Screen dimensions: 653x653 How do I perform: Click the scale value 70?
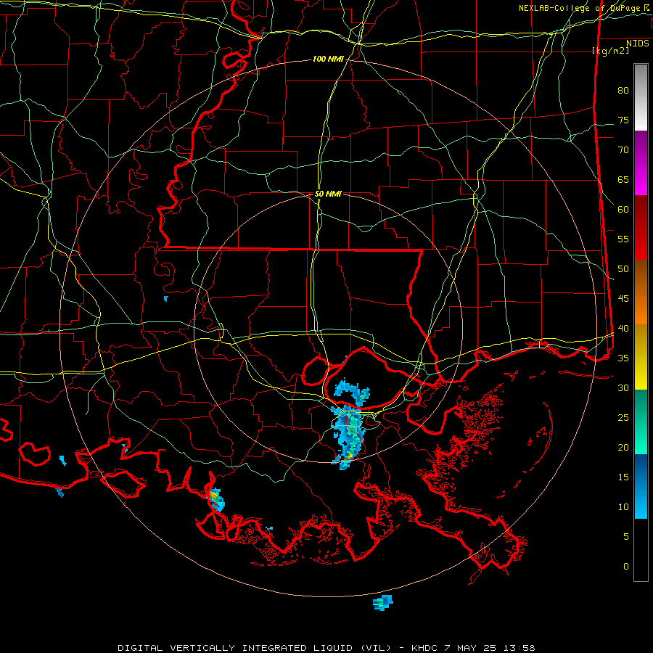click(623, 150)
